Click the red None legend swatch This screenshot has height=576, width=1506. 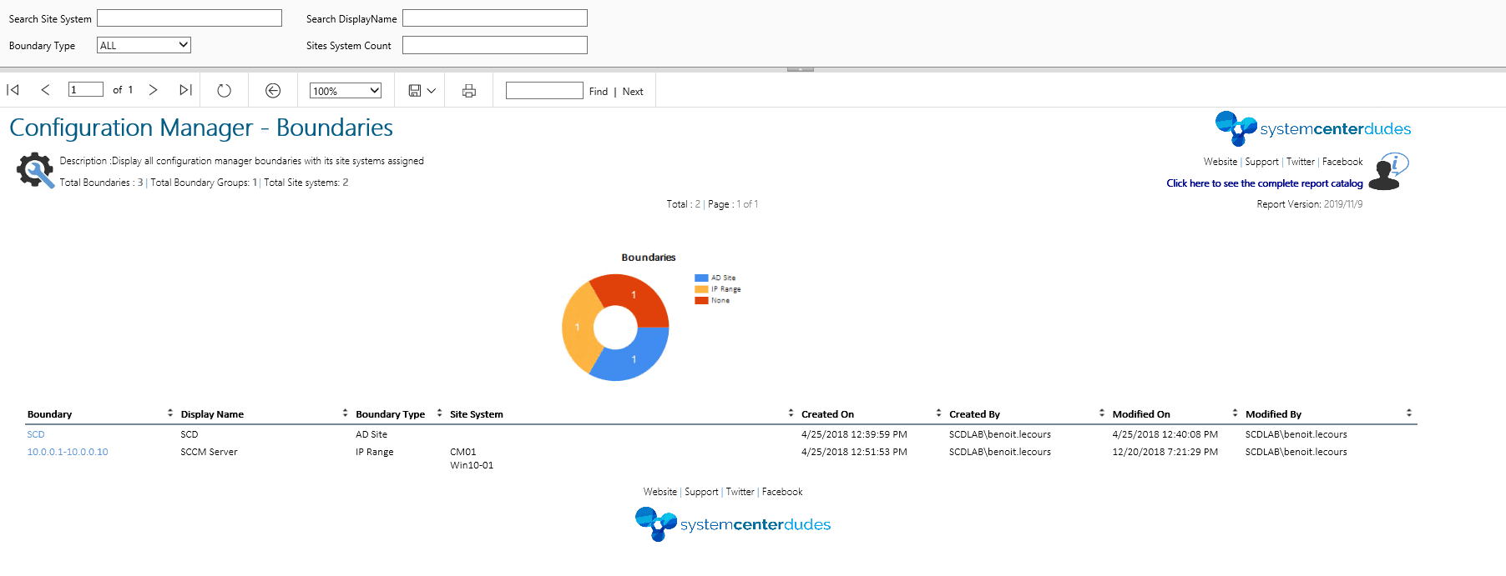[701, 301]
